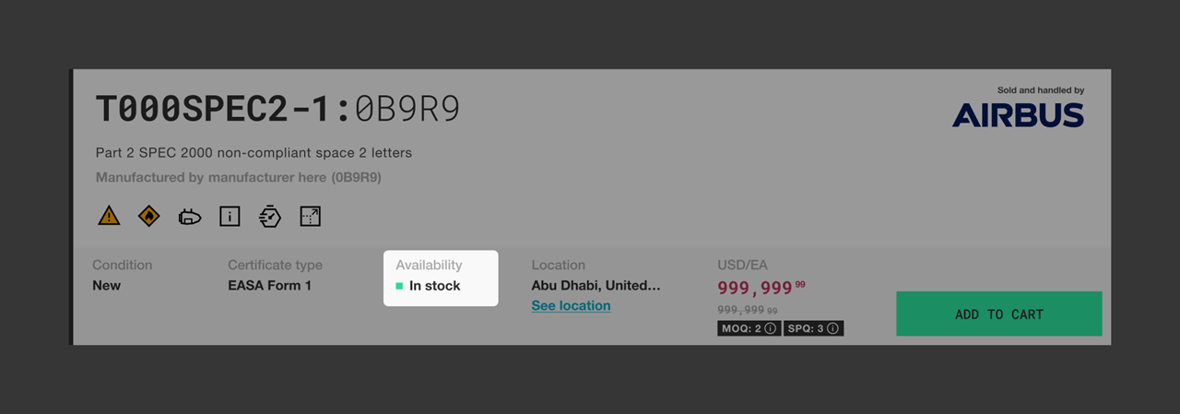Click the EASA Form 1 certificate label
This screenshot has width=1180, height=414.
click(x=269, y=285)
